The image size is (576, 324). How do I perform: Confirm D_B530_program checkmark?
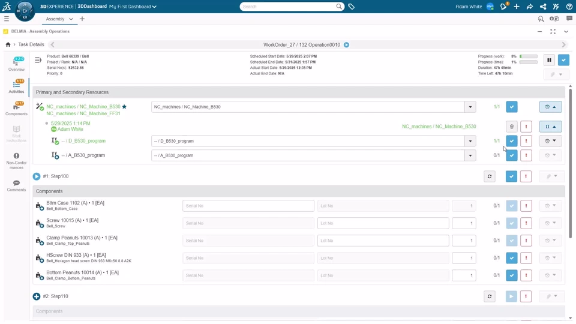[x=512, y=141]
